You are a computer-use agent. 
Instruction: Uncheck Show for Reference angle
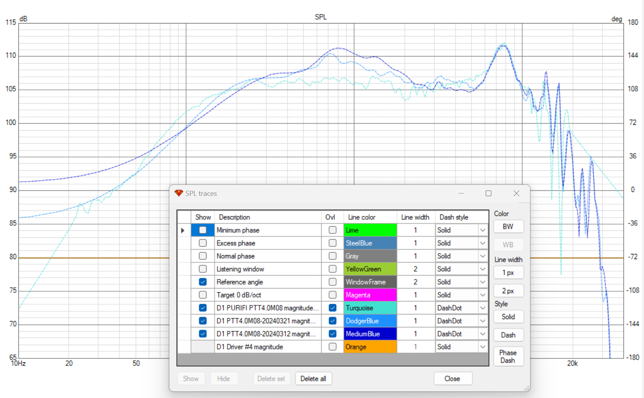203,282
